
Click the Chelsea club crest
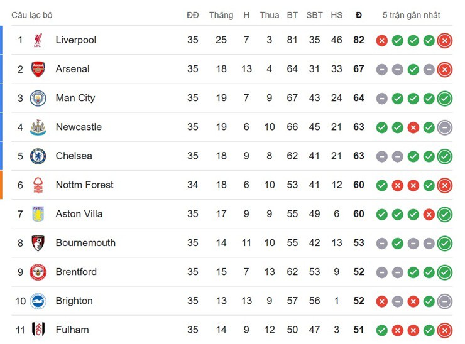pyautogui.click(x=38, y=156)
